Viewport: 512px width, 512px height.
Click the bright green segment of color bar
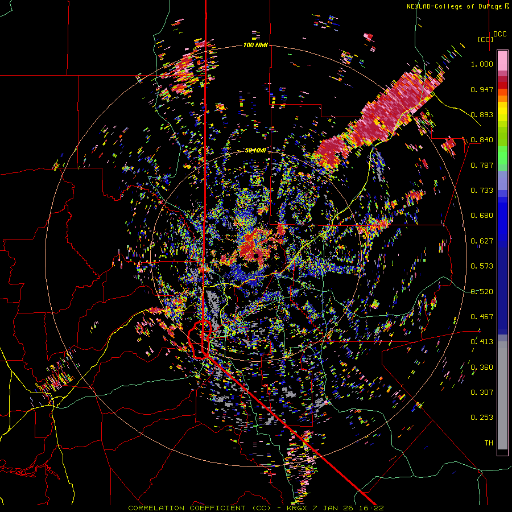502,155
